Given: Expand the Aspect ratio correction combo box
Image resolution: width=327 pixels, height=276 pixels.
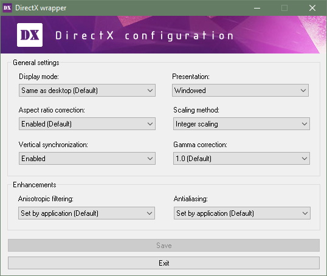Looking at the screenshot, I should pos(87,123).
